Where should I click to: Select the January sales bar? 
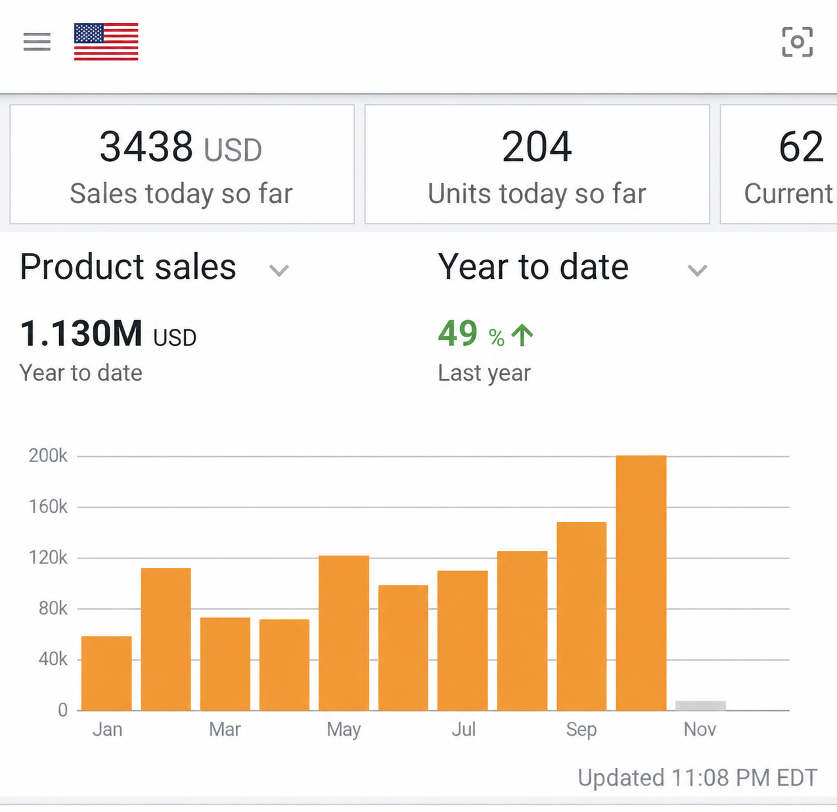106,673
